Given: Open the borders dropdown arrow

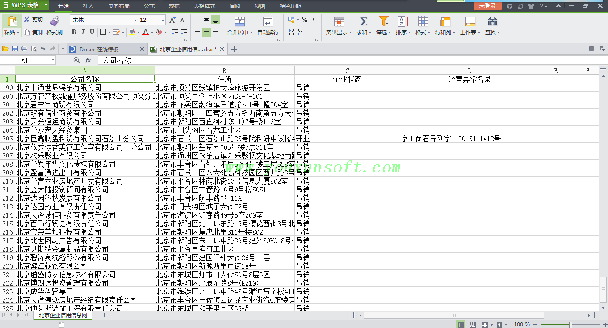Looking at the screenshot, I should [109, 32].
